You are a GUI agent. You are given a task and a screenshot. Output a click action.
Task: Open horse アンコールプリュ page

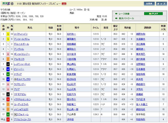pyautogui.click(x=22, y=39)
